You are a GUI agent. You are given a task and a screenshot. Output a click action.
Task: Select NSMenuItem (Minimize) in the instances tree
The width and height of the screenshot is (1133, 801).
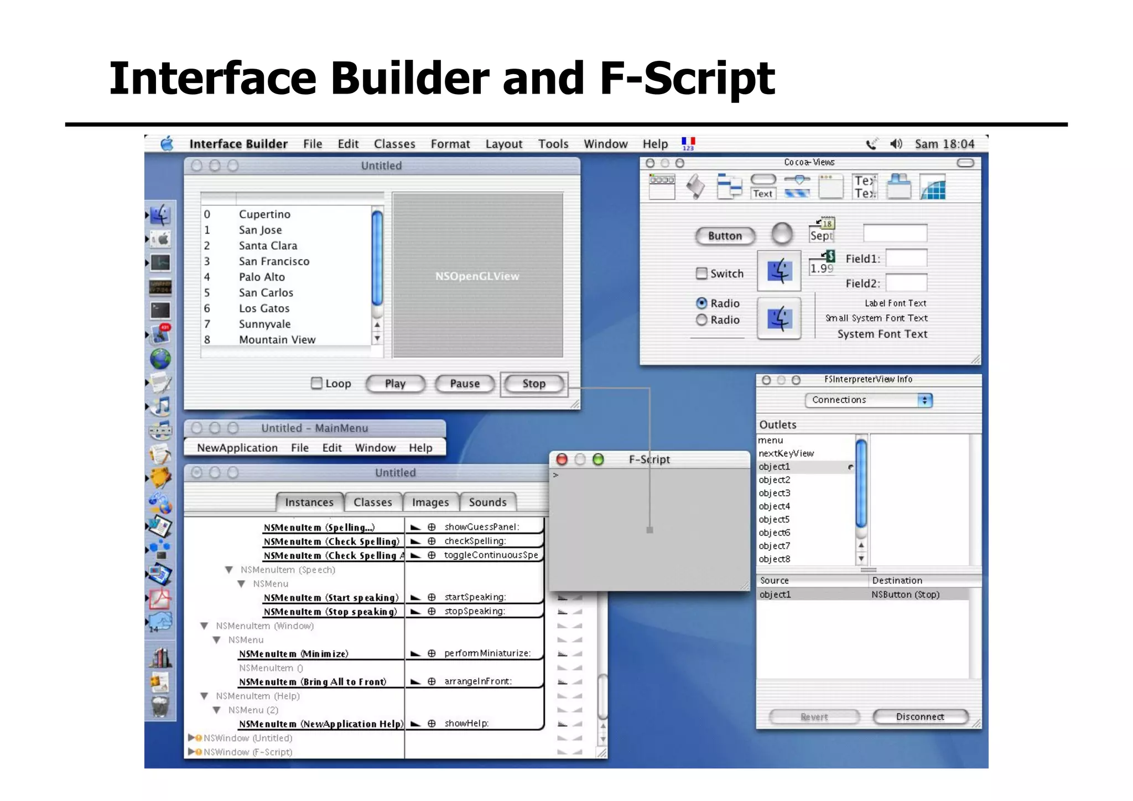click(294, 654)
